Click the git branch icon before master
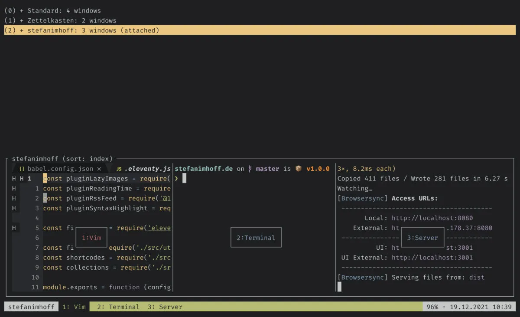Viewport: 520px width, 317px height. click(250, 169)
